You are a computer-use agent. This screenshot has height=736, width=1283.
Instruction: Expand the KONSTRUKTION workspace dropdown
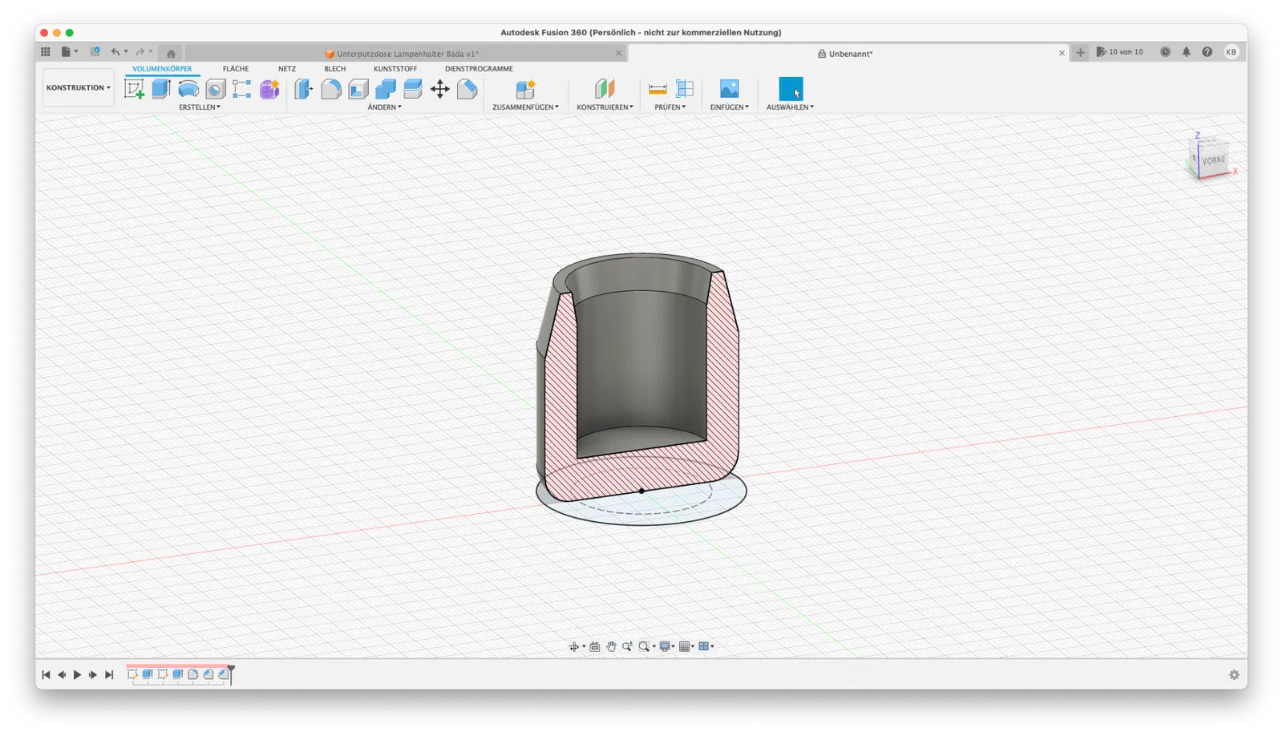click(x=78, y=87)
